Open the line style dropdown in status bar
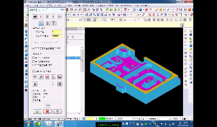 click(x=154, y=119)
